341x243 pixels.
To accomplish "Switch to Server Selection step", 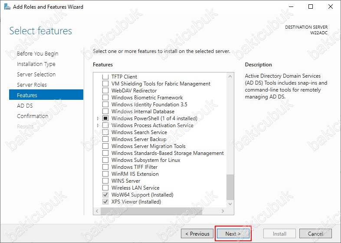I will pos(36,74).
